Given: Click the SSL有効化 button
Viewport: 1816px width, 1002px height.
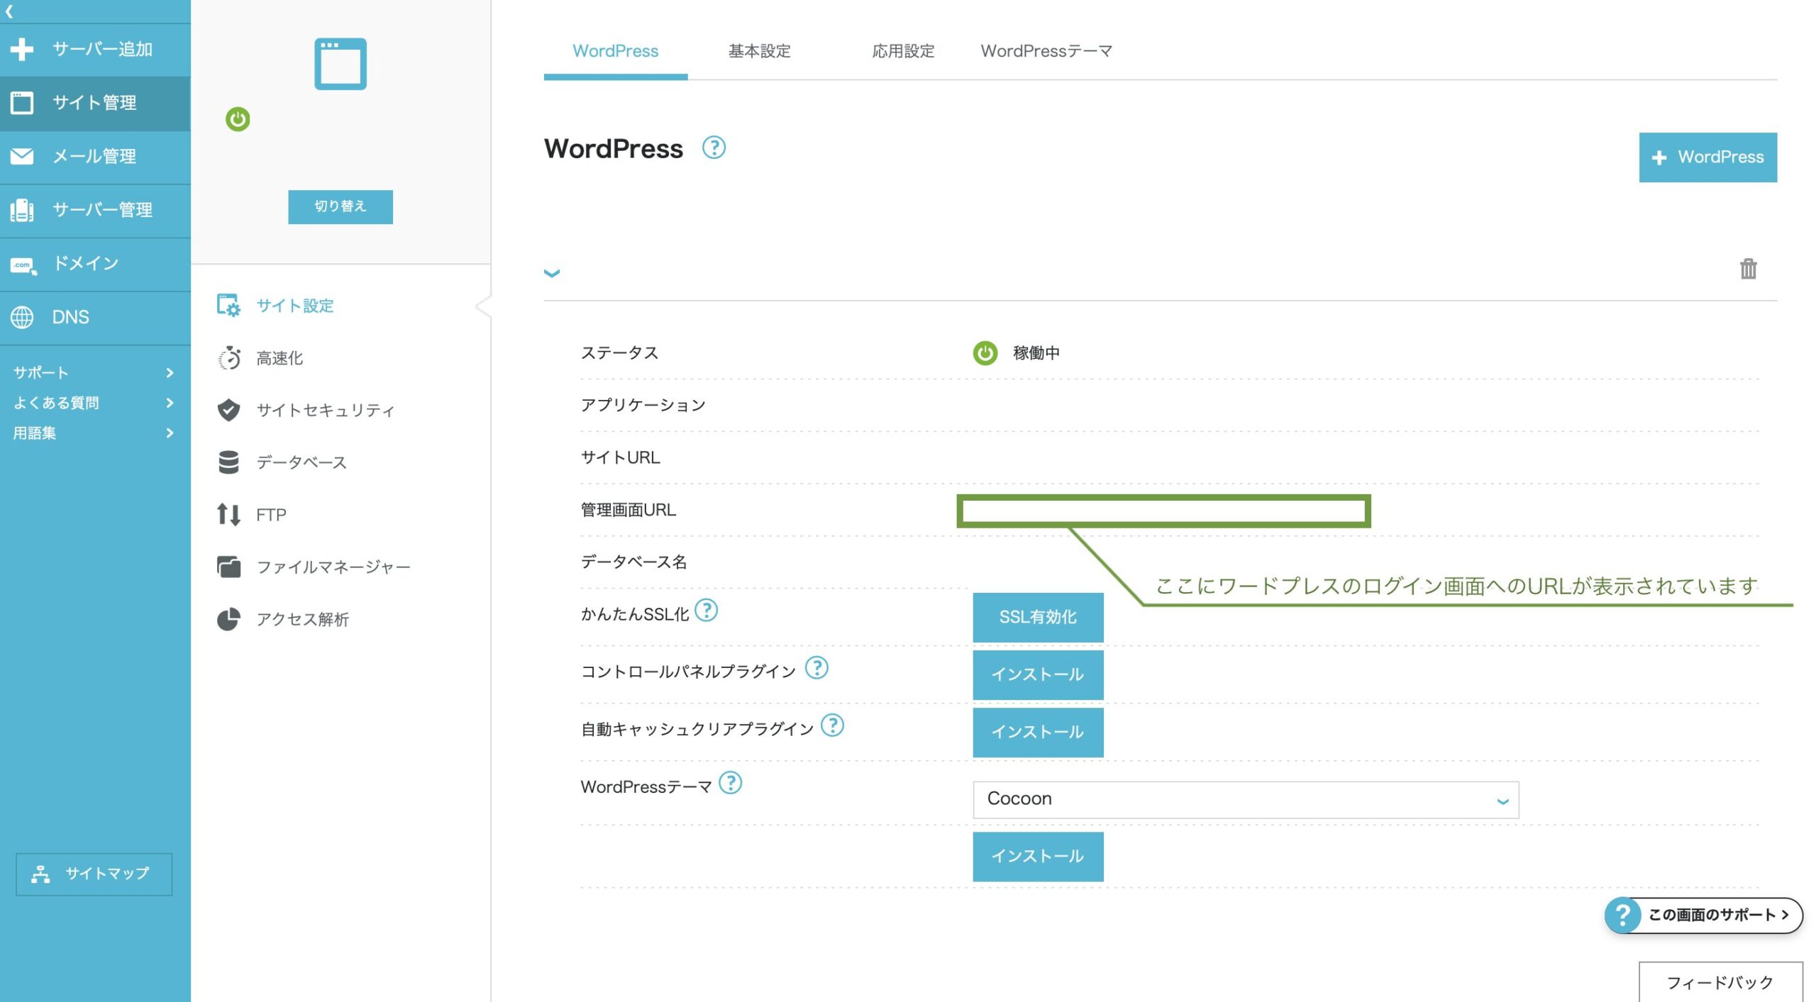Looking at the screenshot, I should click(1038, 618).
